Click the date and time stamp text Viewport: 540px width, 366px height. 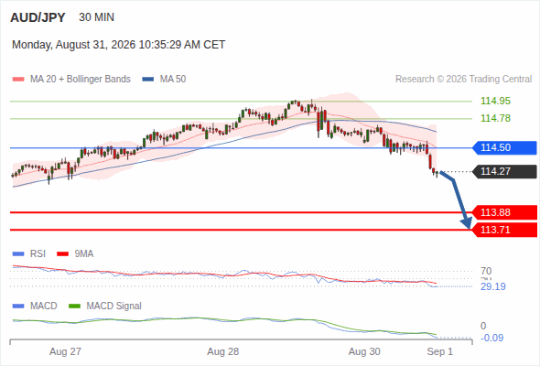click(x=118, y=45)
